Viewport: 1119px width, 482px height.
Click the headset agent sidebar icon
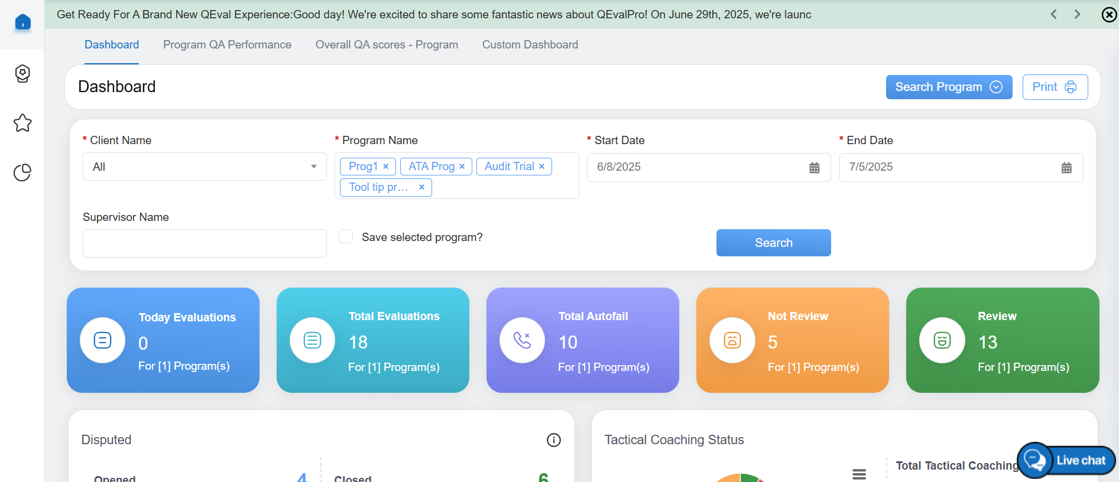[22, 74]
